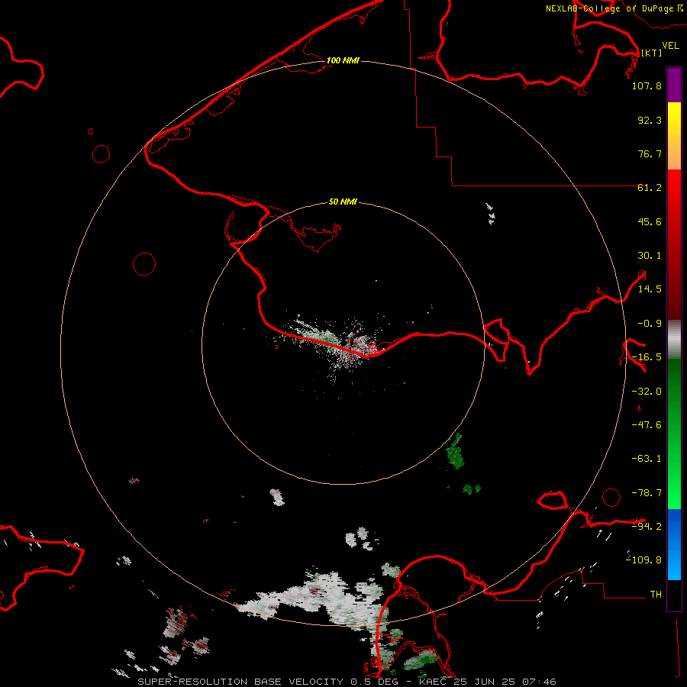Image resolution: width=687 pixels, height=687 pixels.
Task: Click the 92.3 legend value
Action: pyautogui.click(x=650, y=120)
